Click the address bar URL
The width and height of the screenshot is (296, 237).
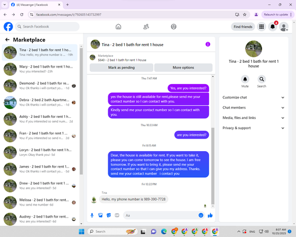pyautogui.click(x=69, y=15)
